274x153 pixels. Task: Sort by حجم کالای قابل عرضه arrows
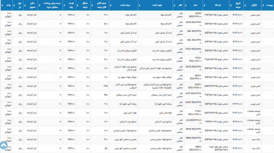(x=92, y=5)
